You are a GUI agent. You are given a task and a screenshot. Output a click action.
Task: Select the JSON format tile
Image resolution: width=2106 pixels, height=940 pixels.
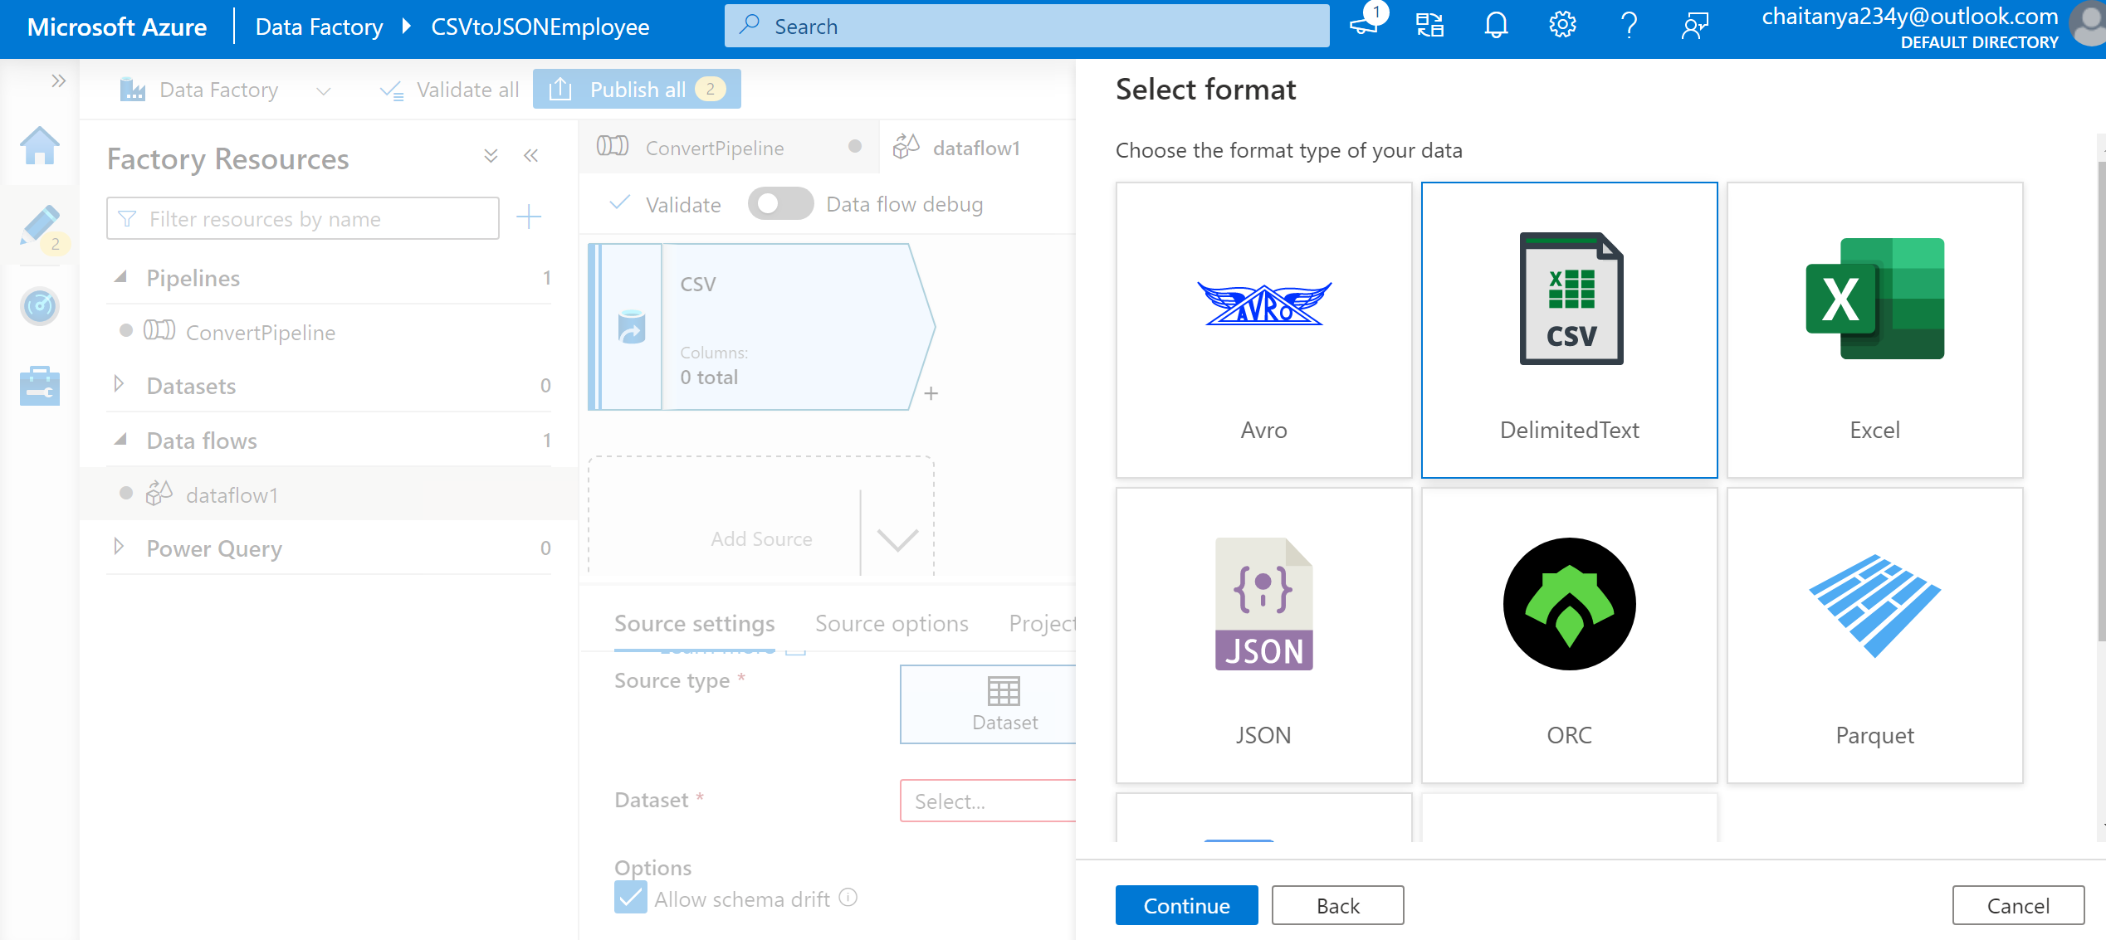point(1263,636)
